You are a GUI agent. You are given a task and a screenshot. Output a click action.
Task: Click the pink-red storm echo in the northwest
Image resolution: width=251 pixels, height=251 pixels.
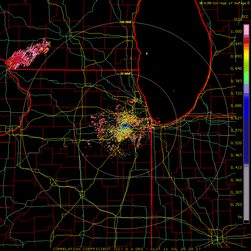pos(27,54)
